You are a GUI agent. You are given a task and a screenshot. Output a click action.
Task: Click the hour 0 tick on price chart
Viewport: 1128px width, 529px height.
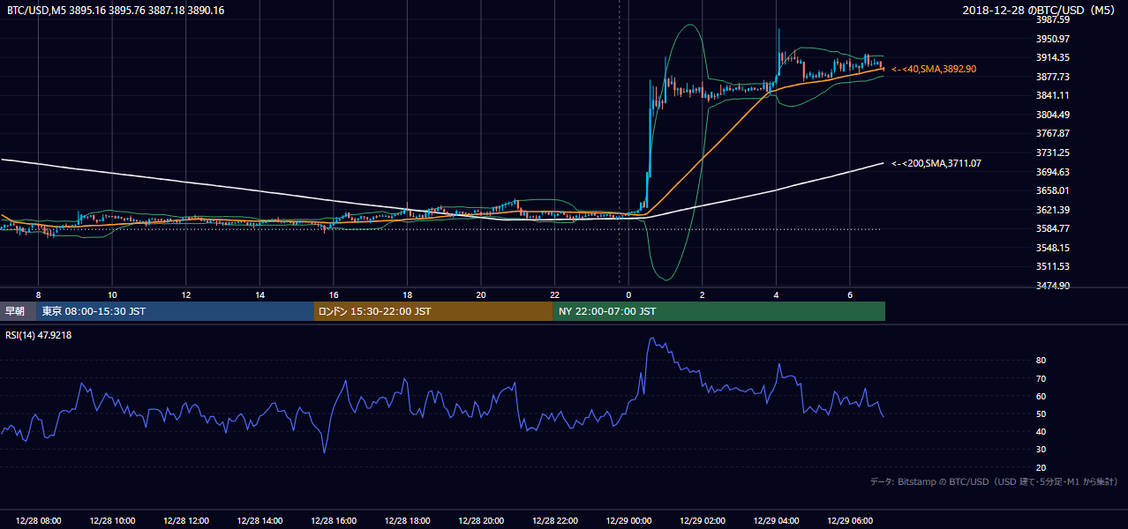(x=628, y=294)
